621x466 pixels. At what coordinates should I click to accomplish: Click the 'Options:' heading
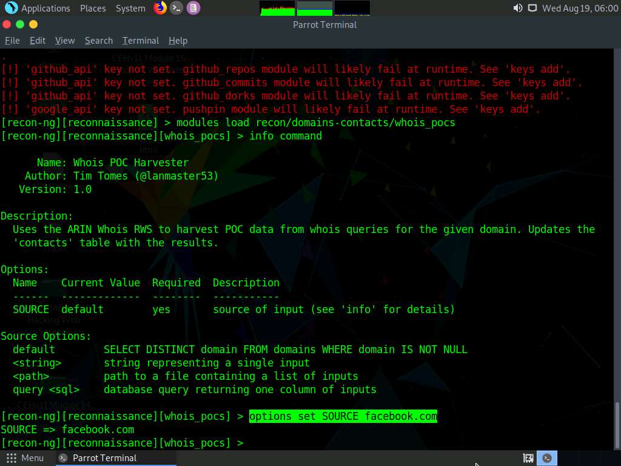[24, 269]
